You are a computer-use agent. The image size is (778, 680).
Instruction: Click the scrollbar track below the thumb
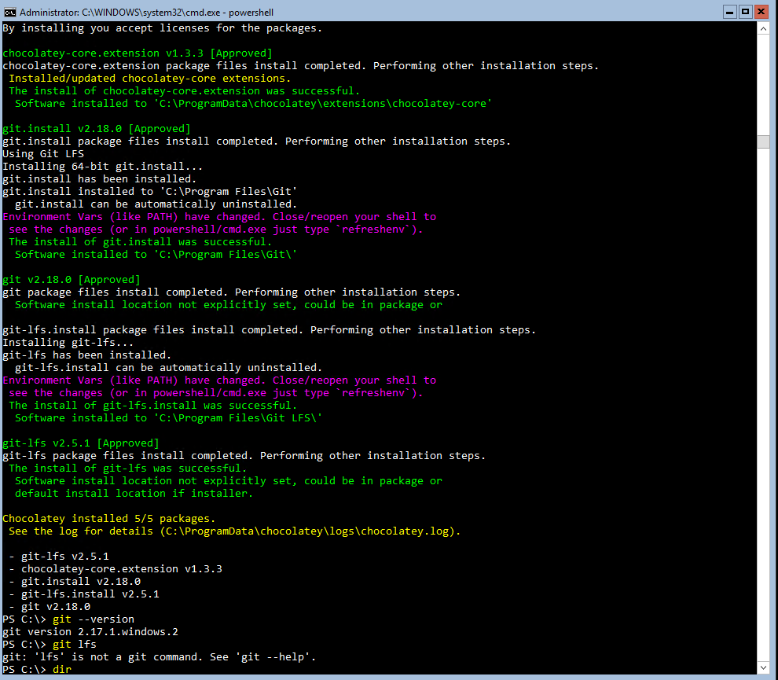(x=764, y=393)
